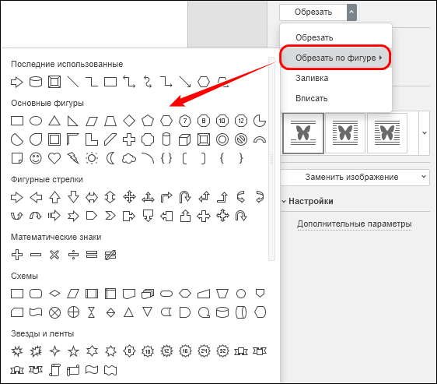Viewport: 437px width, 384px height.
Task: Pick the recently used cylinder shape
Action: [36, 82]
